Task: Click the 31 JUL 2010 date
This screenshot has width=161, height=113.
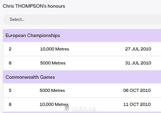Action: click(138, 63)
